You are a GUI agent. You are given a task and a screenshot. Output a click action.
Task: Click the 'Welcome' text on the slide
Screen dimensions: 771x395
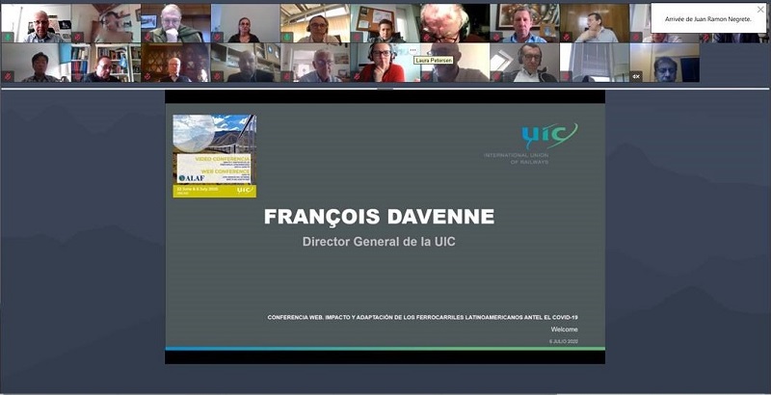pyautogui.click(x=564, y=329)
